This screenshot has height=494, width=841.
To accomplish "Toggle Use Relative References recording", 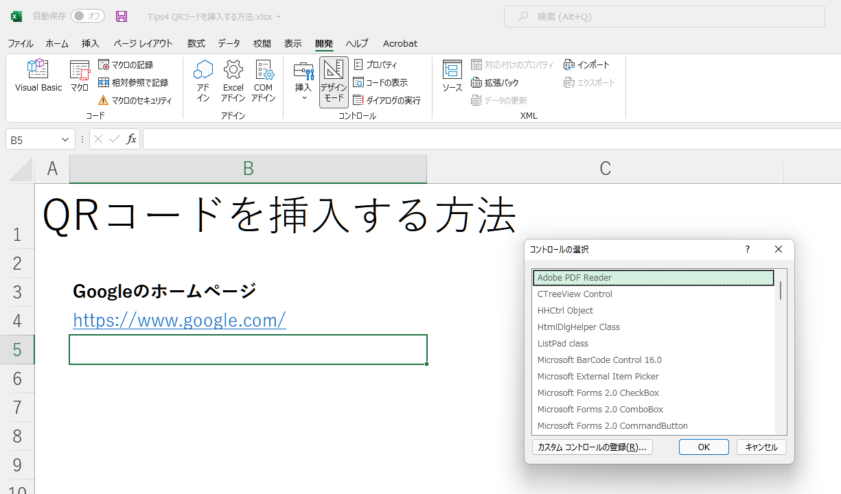I will tap(133, 82).
